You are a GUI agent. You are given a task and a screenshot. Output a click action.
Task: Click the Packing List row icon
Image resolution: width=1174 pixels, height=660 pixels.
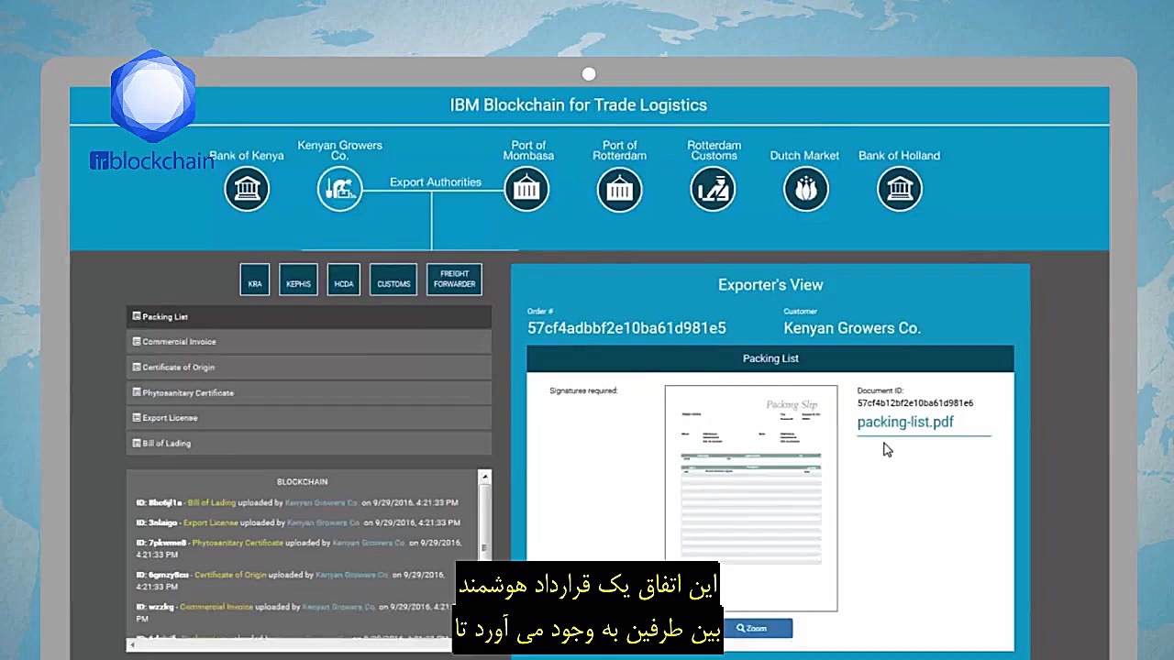(137, 316)
